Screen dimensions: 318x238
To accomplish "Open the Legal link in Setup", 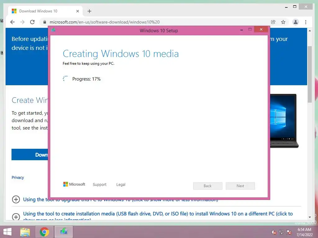I will point(121,185).
